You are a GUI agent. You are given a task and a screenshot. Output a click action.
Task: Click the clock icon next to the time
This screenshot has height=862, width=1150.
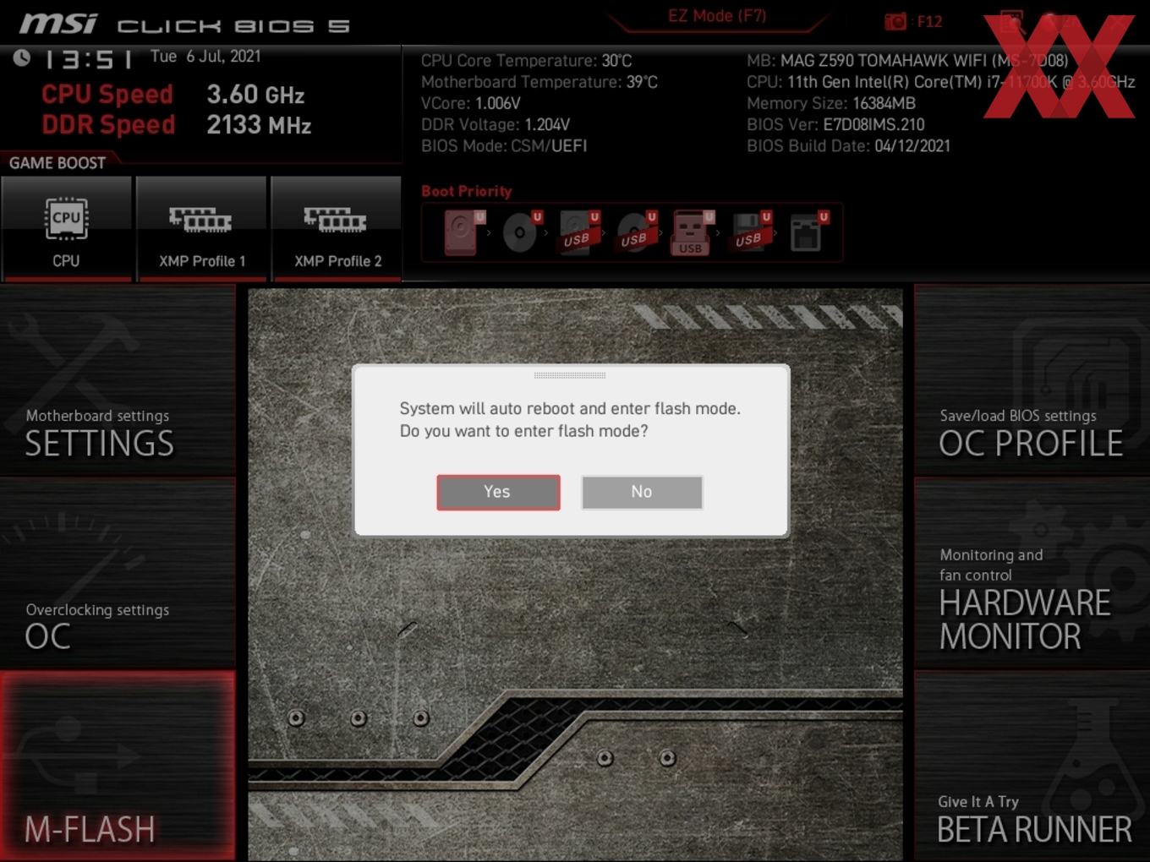coord(22,57)
